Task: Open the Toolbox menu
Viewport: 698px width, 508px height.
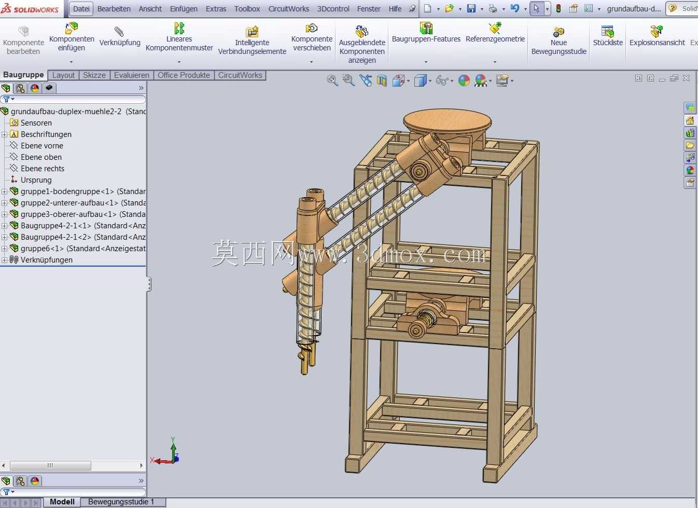Action: click(247, 9)
